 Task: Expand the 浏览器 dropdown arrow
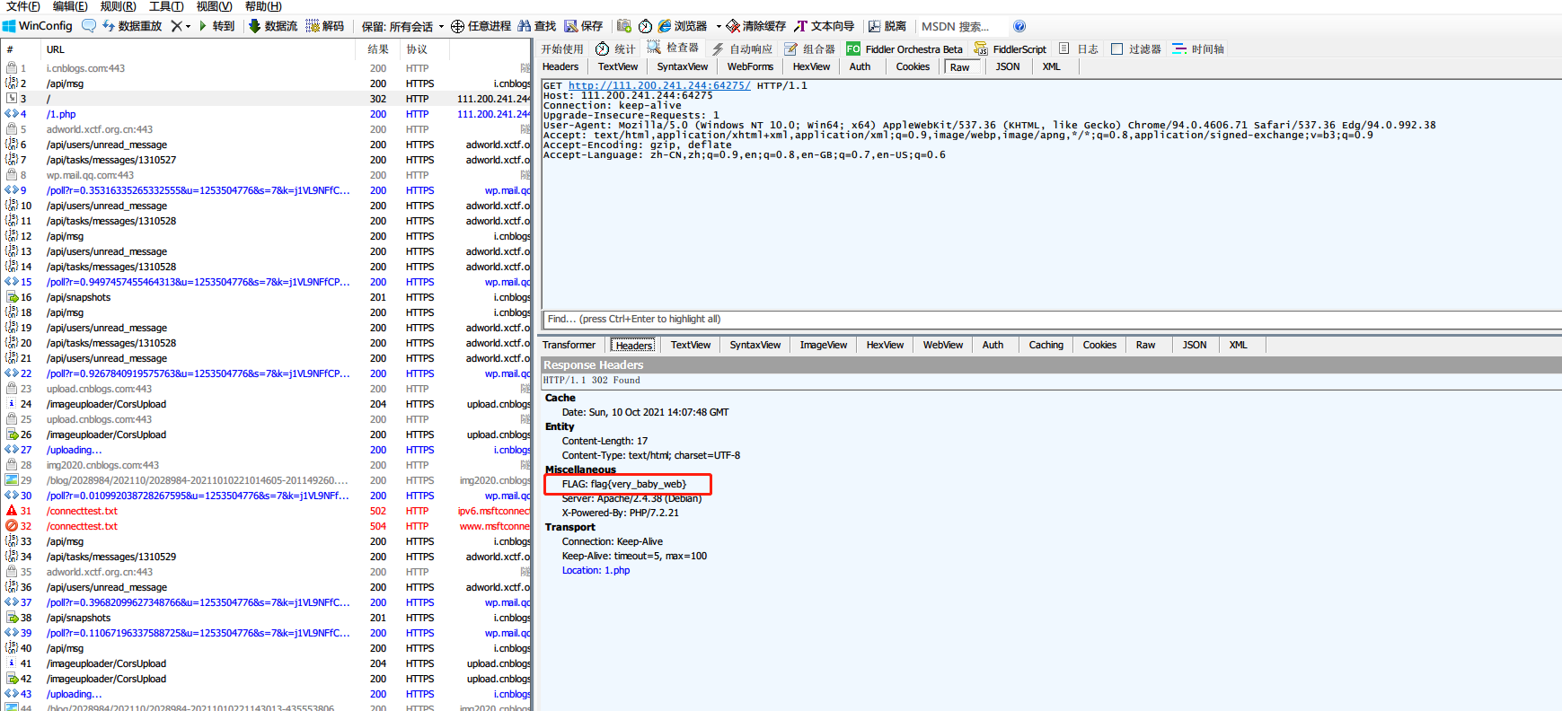click(719, 26)
